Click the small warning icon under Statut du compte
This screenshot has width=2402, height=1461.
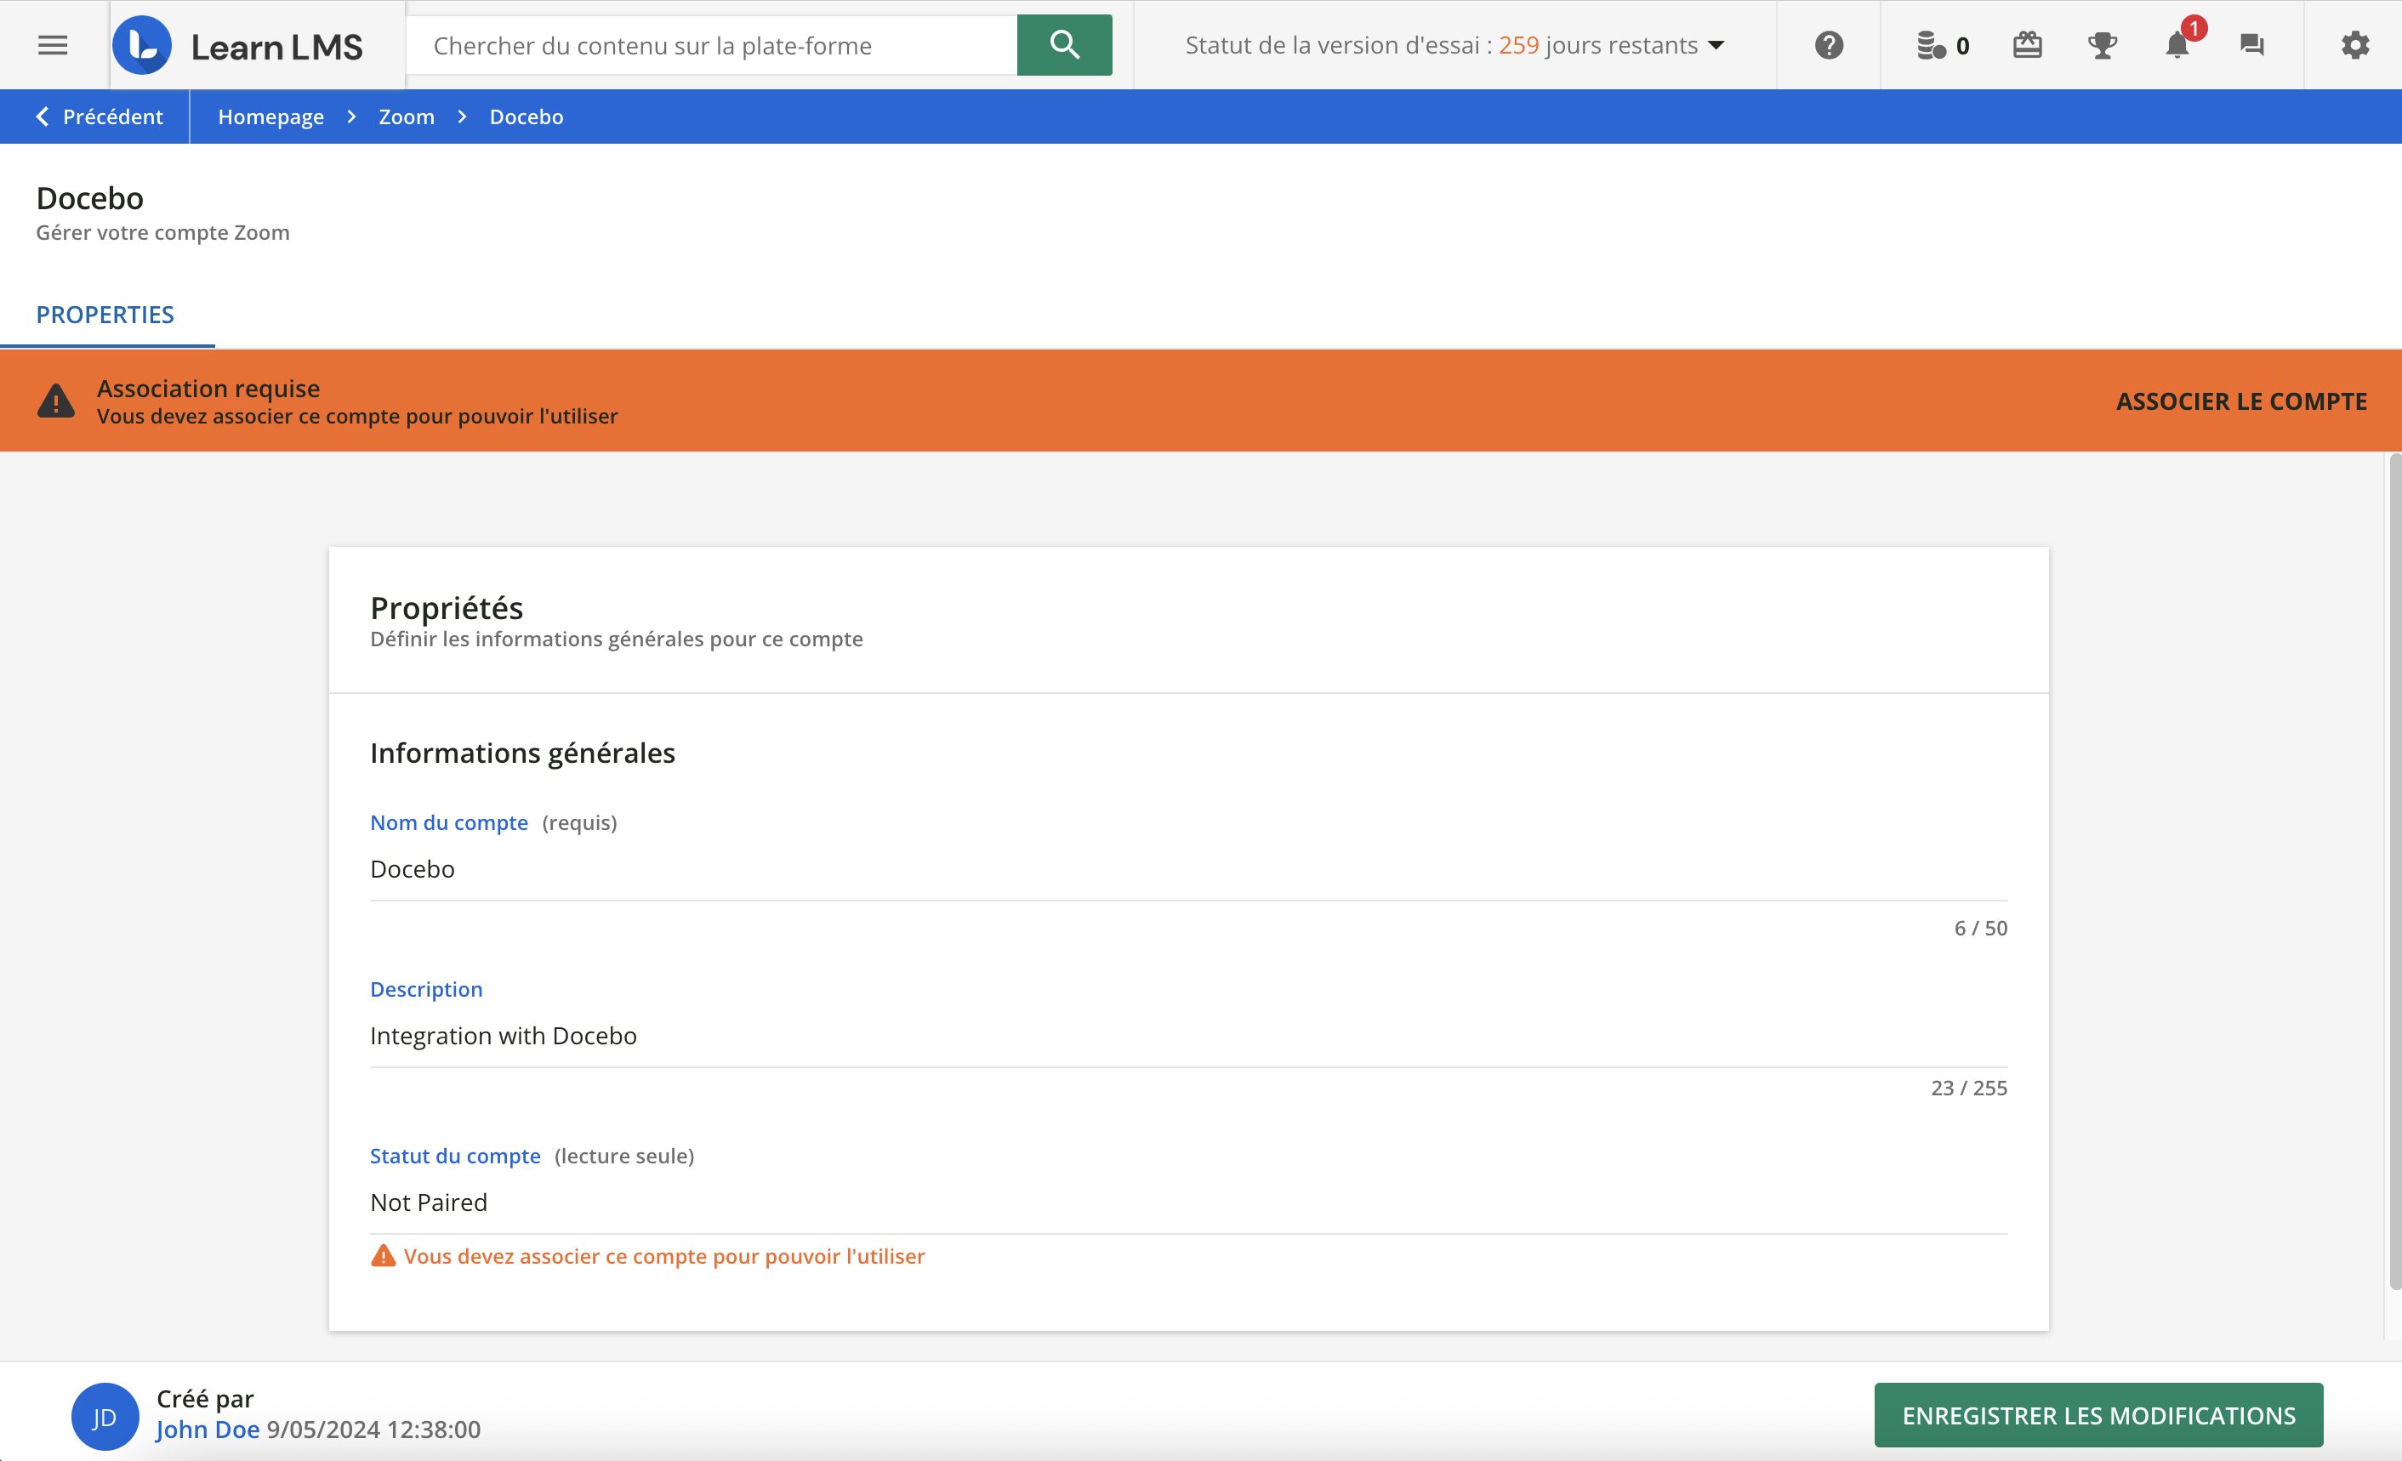click(x=383, y=1255)
